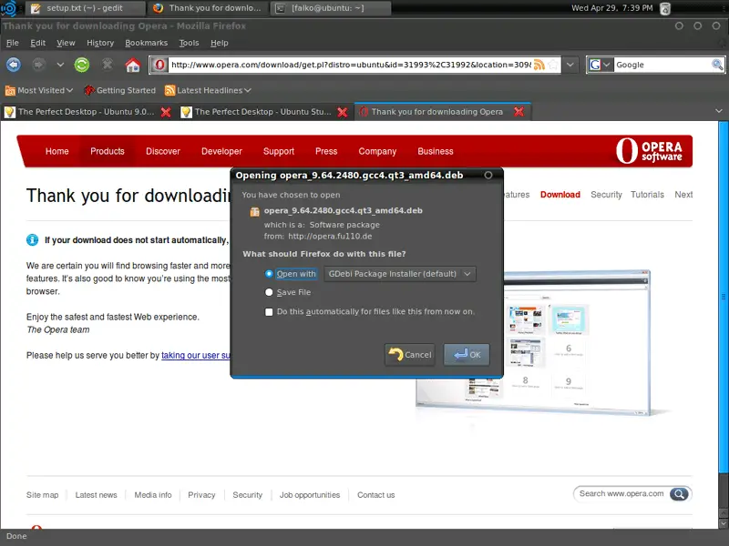This screenshot has height=546, width=729.
Task: Switch to falko@ubuntu terminal taskbar window
Action: tap(330, 8)
